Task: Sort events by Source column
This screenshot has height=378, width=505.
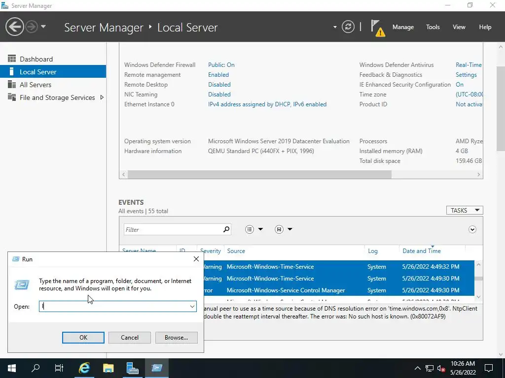Action: [236, 251]
